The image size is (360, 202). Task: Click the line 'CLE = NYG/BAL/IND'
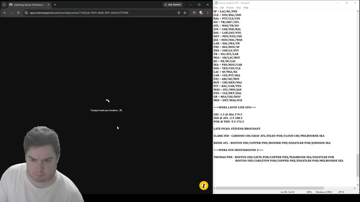[227, 15]
